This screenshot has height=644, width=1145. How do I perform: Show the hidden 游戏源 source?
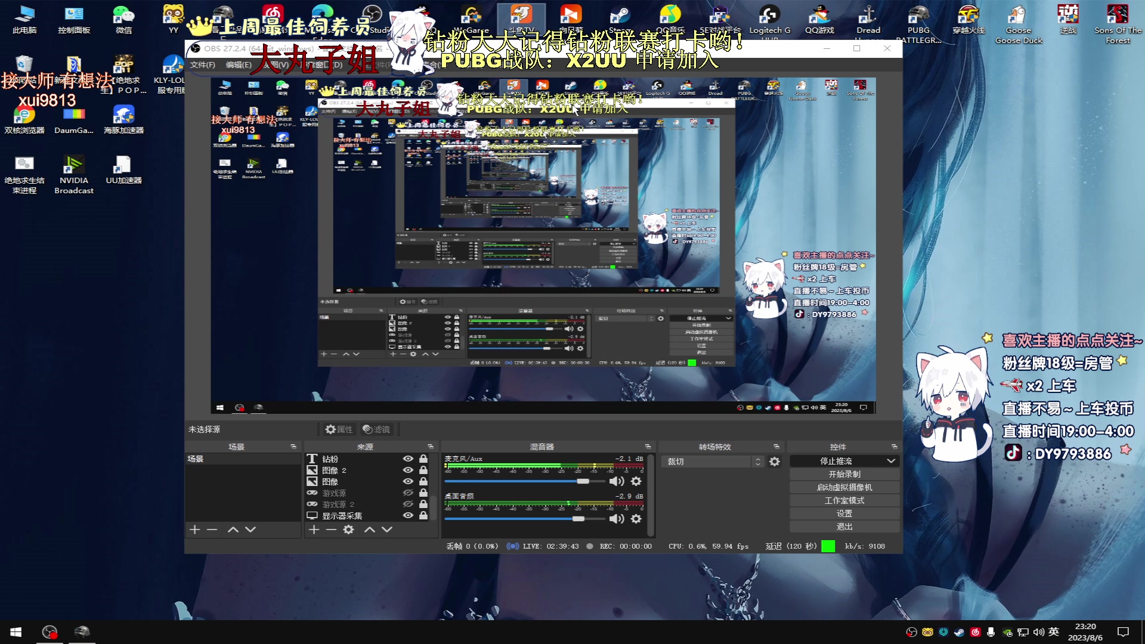408,493
